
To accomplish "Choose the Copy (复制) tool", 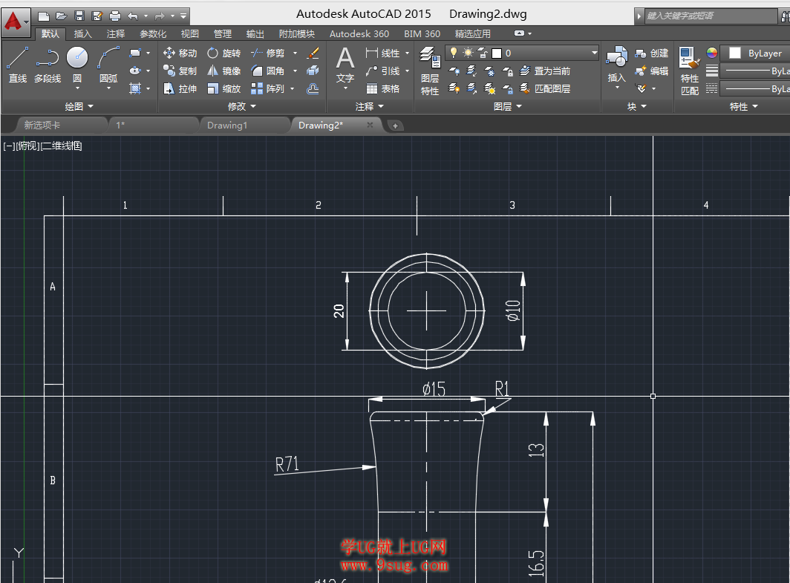I will 180,71.
